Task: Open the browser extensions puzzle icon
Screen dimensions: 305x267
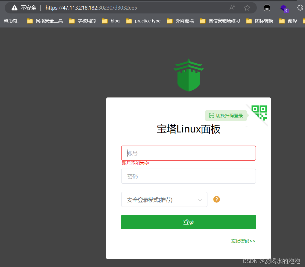Action: pos(300,8)
